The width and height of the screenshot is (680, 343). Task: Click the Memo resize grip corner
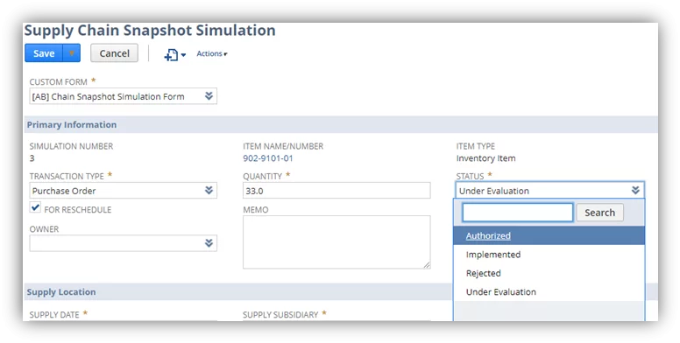coord(427,265)
